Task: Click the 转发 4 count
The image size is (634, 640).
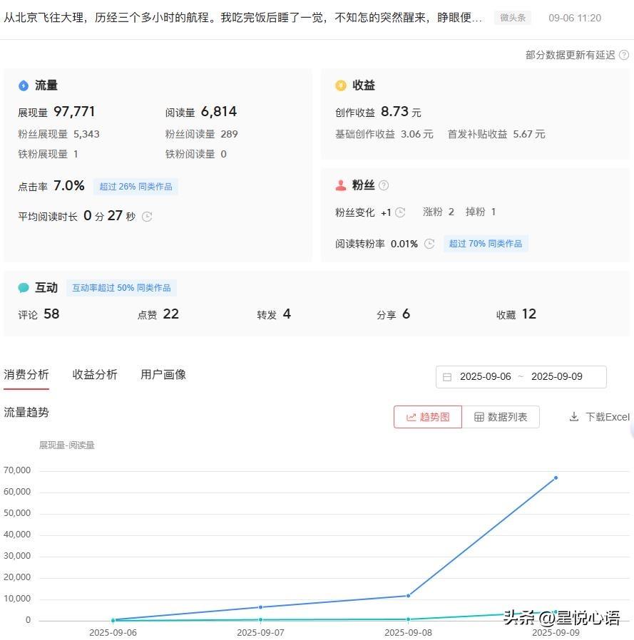Action: pyautogui.click(x=274, y=314)
